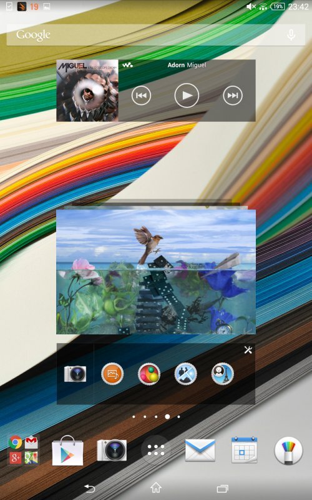Switch to the fifth home screen page dot

(x=178, y=416)
